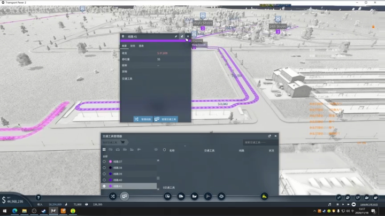Open the Steam icon in the taskbar
This screenshot has height=216, width=385.
[x=43, y=211]
